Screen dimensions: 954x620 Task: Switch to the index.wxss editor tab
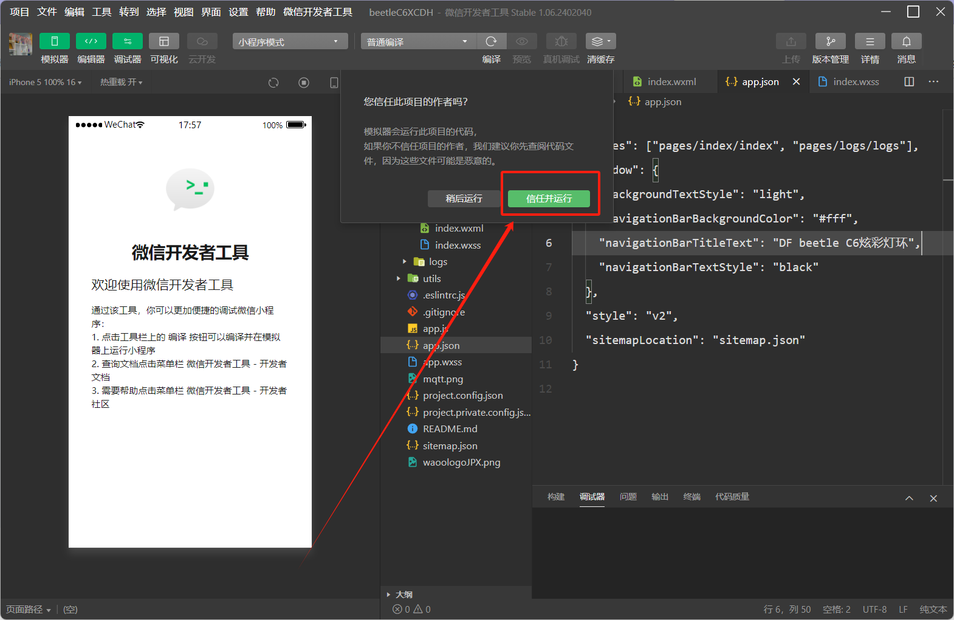coord(849,81)
